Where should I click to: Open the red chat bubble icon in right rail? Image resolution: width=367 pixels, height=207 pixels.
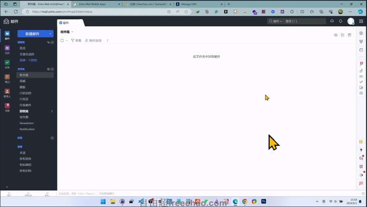(361, 183)
